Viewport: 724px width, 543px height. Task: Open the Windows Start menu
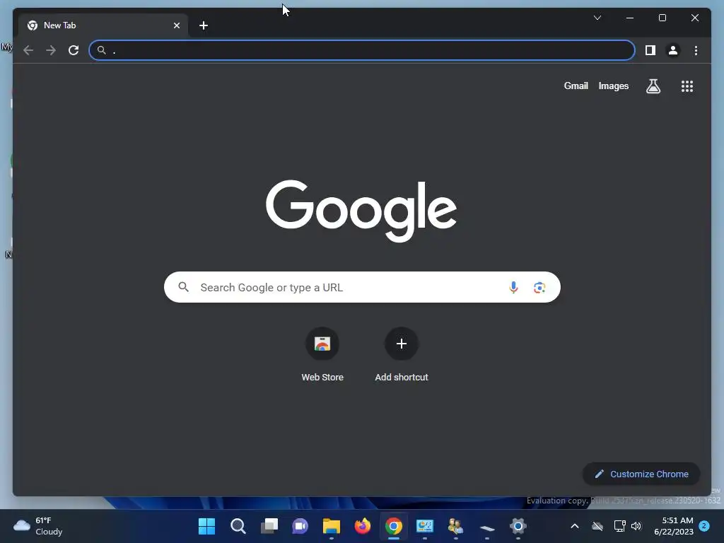pyautogui.click(x=207, y=526)
